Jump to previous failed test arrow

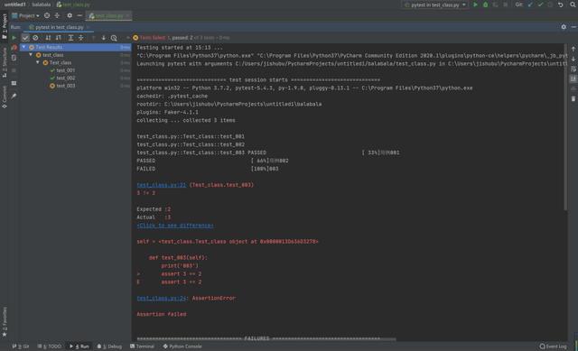pyautogui.click(x=93, y=38)
